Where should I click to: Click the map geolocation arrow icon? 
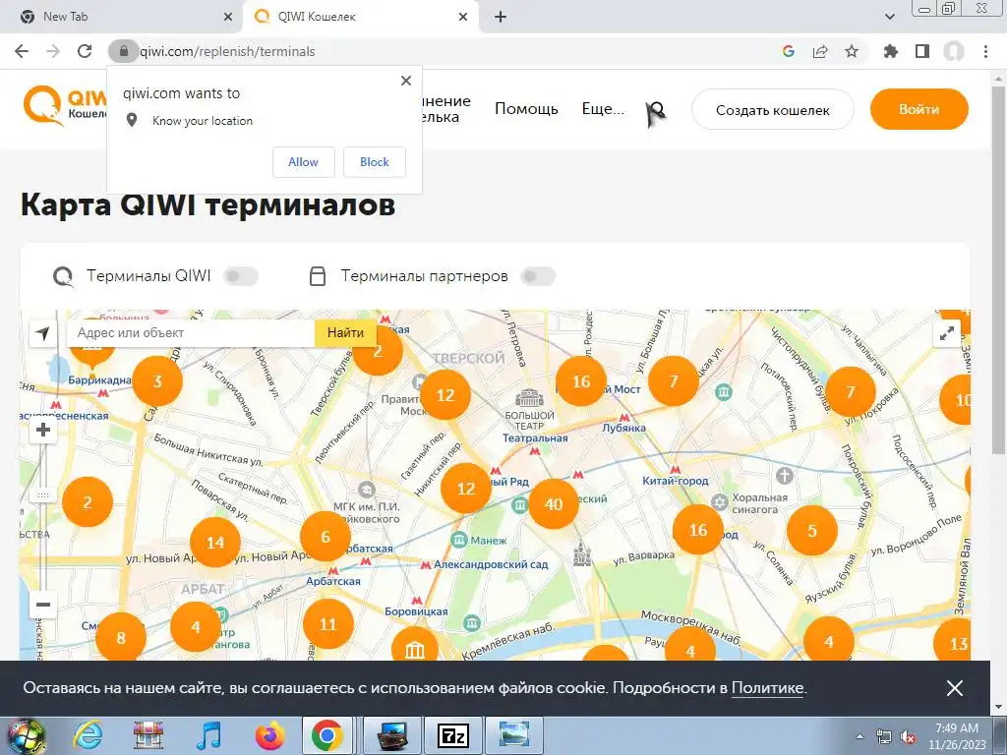click(43, 333)
